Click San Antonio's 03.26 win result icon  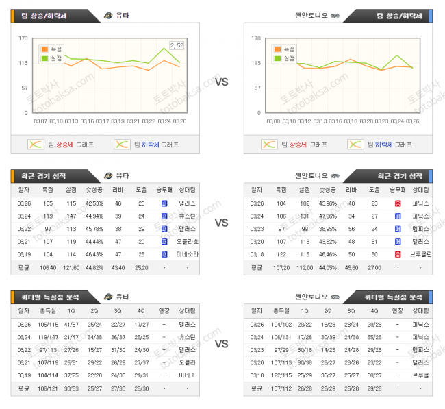pyautogui.click(x=398, y=203)
